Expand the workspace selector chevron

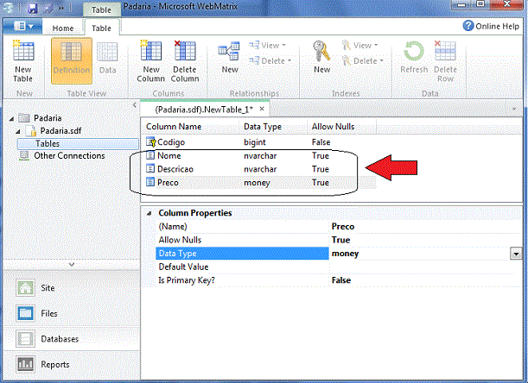[x=72, y=265]
